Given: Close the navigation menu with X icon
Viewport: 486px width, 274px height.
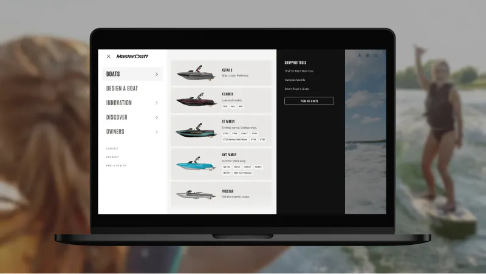Looking at the screenshot, I should coord(109,57).
